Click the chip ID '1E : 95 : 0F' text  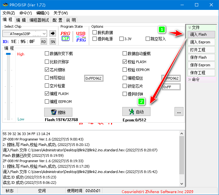pyautogui.click(x=23, y=41)
